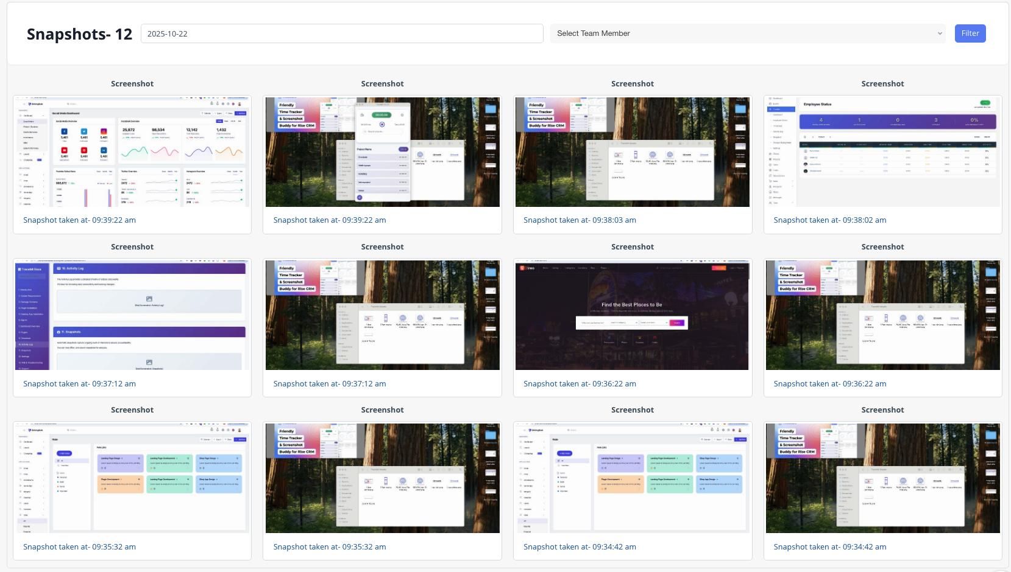Open the Employee Status snapshot thumbnail
This screenshot has width=1011, height=572.
click(882, 152)
